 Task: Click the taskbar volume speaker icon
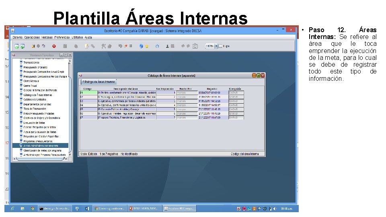pyautogui.click(x=275, y=209)
